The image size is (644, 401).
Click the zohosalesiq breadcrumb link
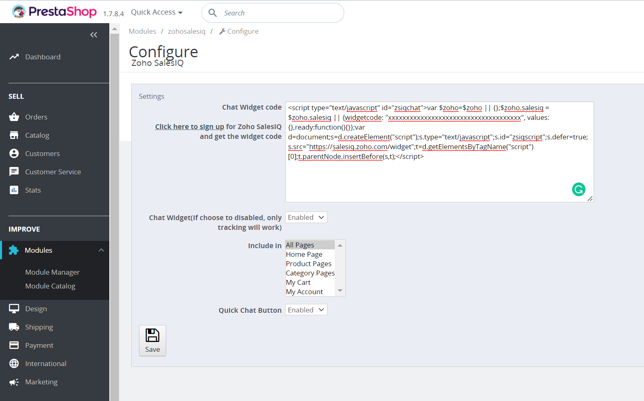point(187,31)
